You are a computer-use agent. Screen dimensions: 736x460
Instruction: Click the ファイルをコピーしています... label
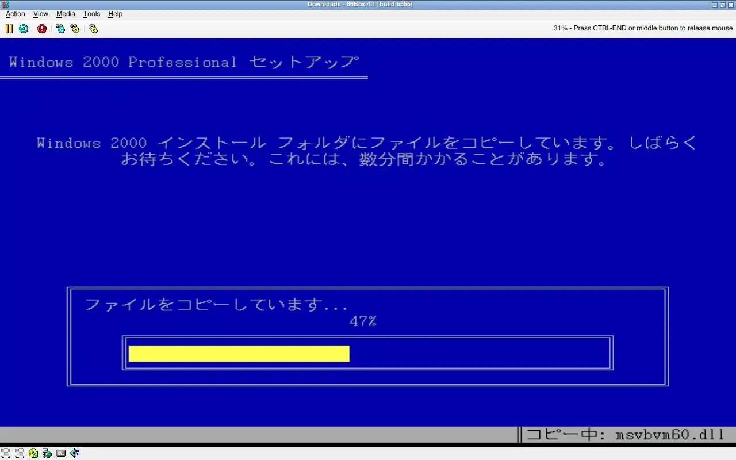tap(216, 304)
